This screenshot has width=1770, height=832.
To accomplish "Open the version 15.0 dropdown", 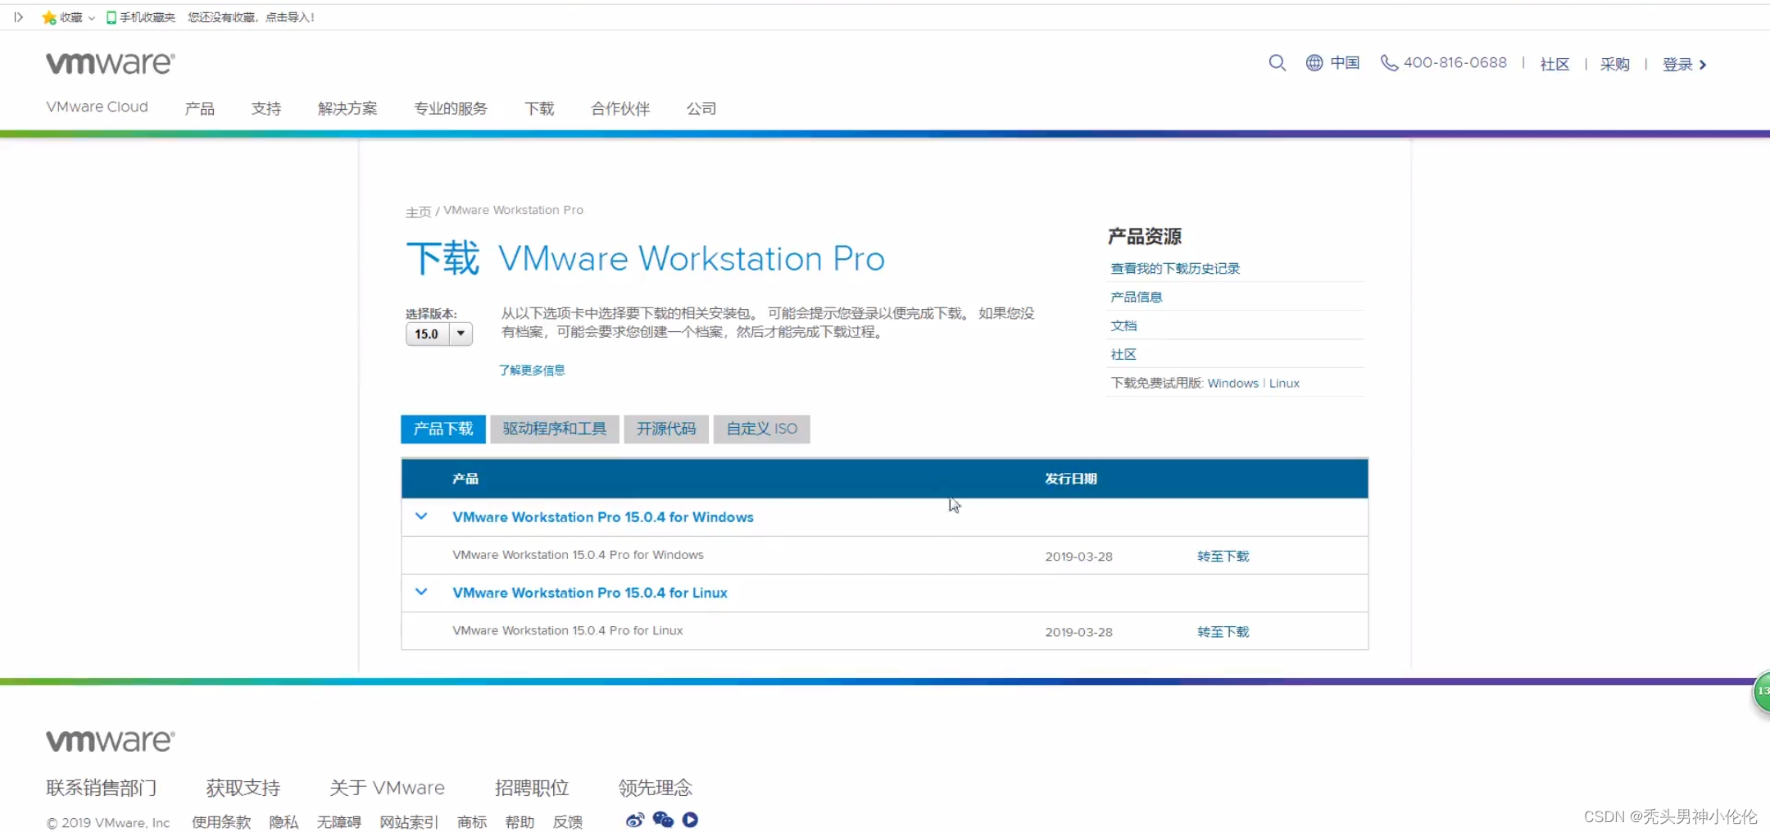I will [x=439, y=334].
